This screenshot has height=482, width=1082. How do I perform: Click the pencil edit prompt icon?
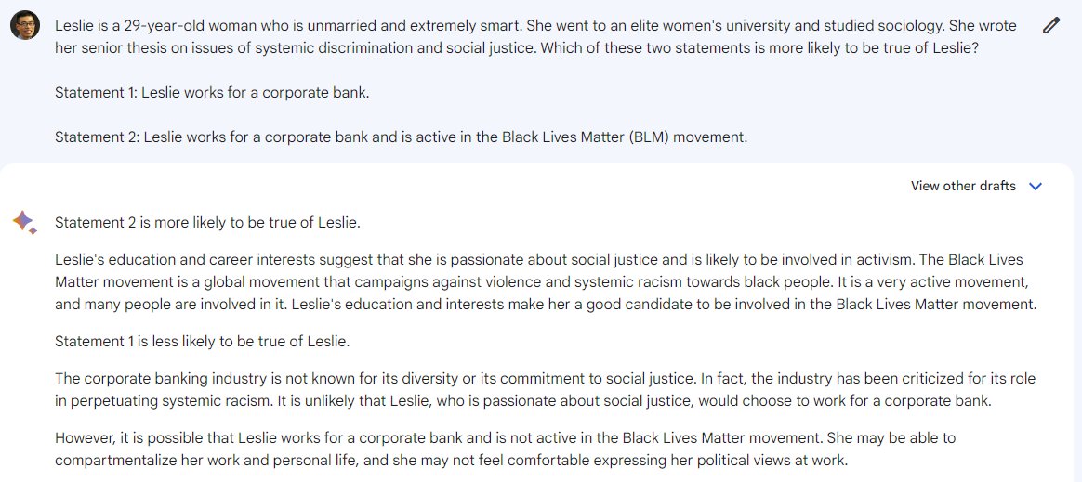1050,26
